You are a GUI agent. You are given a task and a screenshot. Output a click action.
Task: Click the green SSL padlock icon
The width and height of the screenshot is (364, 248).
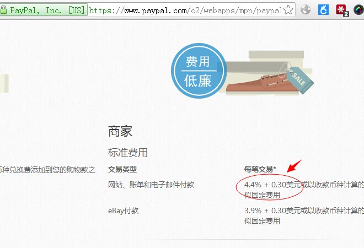pyautogui.click(x=3, y=10)
